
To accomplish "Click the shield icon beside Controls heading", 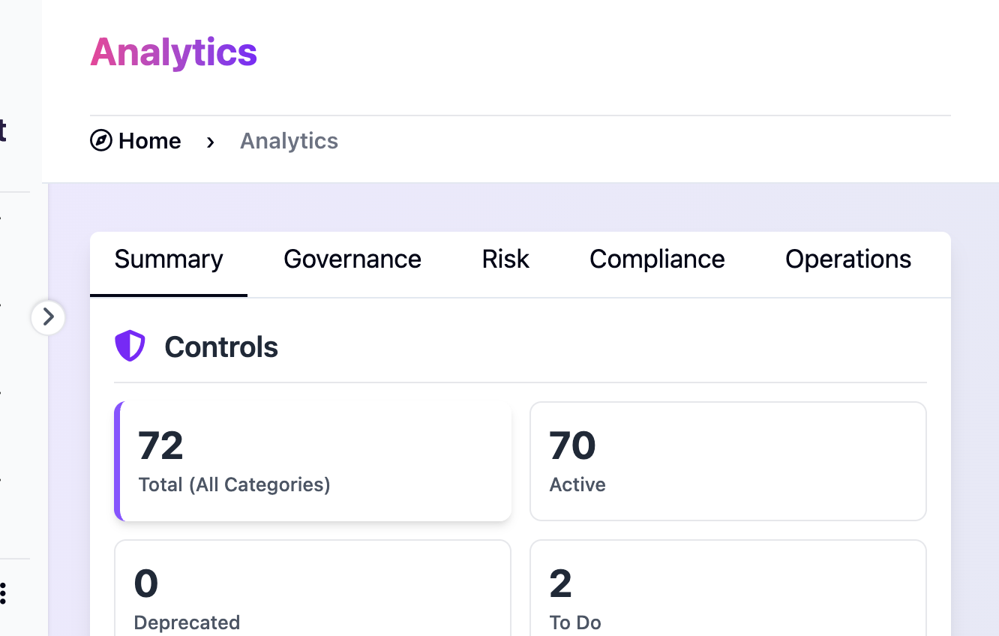I will point(130,346).
